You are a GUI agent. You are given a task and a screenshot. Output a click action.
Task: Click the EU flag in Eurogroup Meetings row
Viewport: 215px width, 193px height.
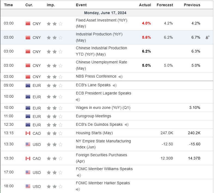coord(28,116)
